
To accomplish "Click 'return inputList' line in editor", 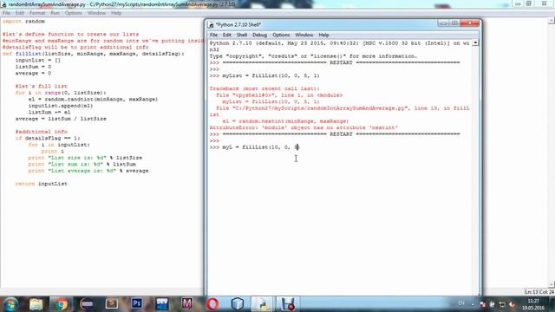I will (42, 184).
